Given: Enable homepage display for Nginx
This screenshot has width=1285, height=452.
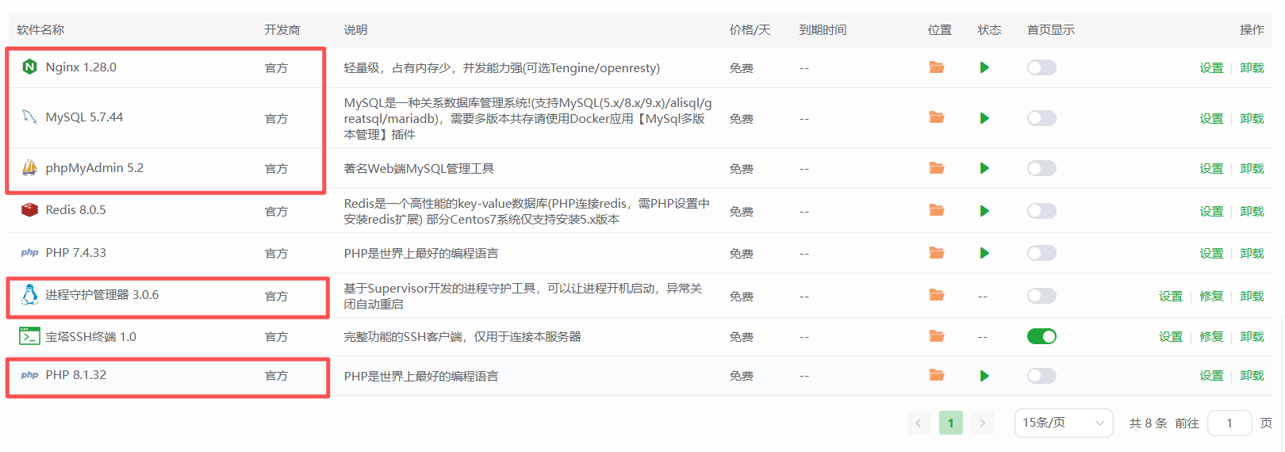Looking at the screenshot, I should (1041, 67).
